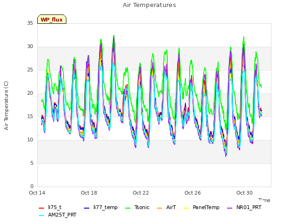299x224 pixels.
Task: Click the orange AirT legend swatch
Action: click(159, 208)
